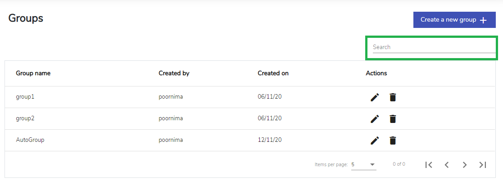
Task: Go to the first page
Action: point(429,165)
